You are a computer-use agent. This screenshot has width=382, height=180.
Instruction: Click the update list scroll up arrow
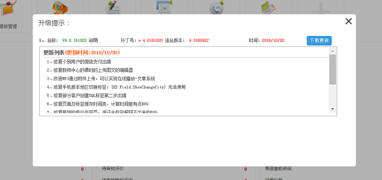pos(332,51)
